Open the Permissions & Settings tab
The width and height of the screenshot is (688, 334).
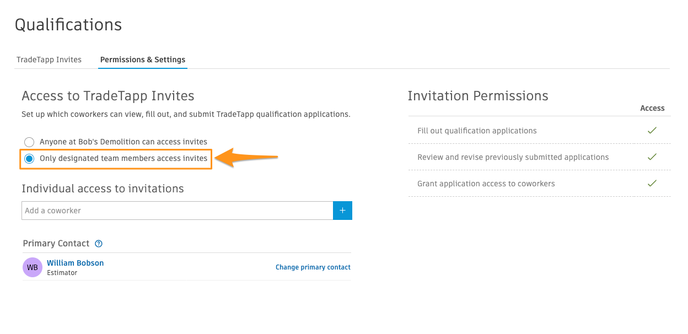point(143,60)
